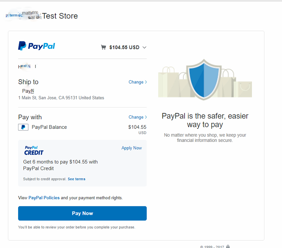Click the PayPal Balance card icon
The width and height of the screenshot is (282, 248).
(23, 127)
